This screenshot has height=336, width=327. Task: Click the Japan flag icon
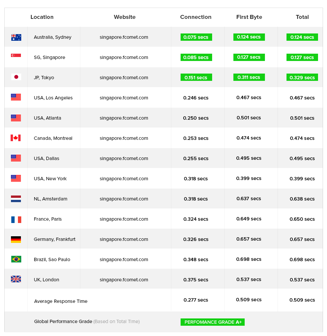click(16, 77)
